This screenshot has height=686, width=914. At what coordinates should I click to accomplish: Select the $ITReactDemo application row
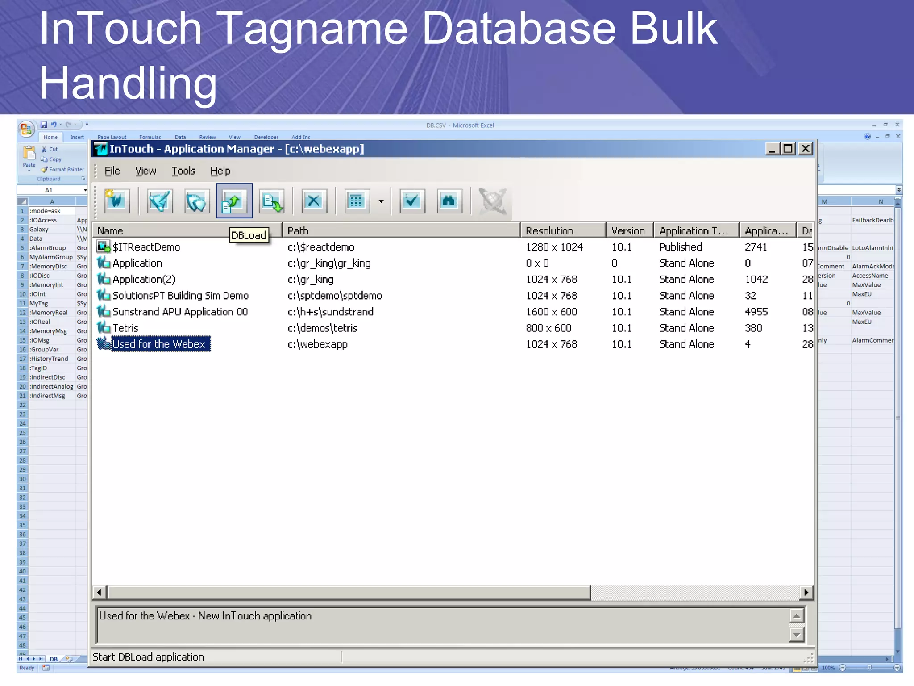(x=453, y=247)
